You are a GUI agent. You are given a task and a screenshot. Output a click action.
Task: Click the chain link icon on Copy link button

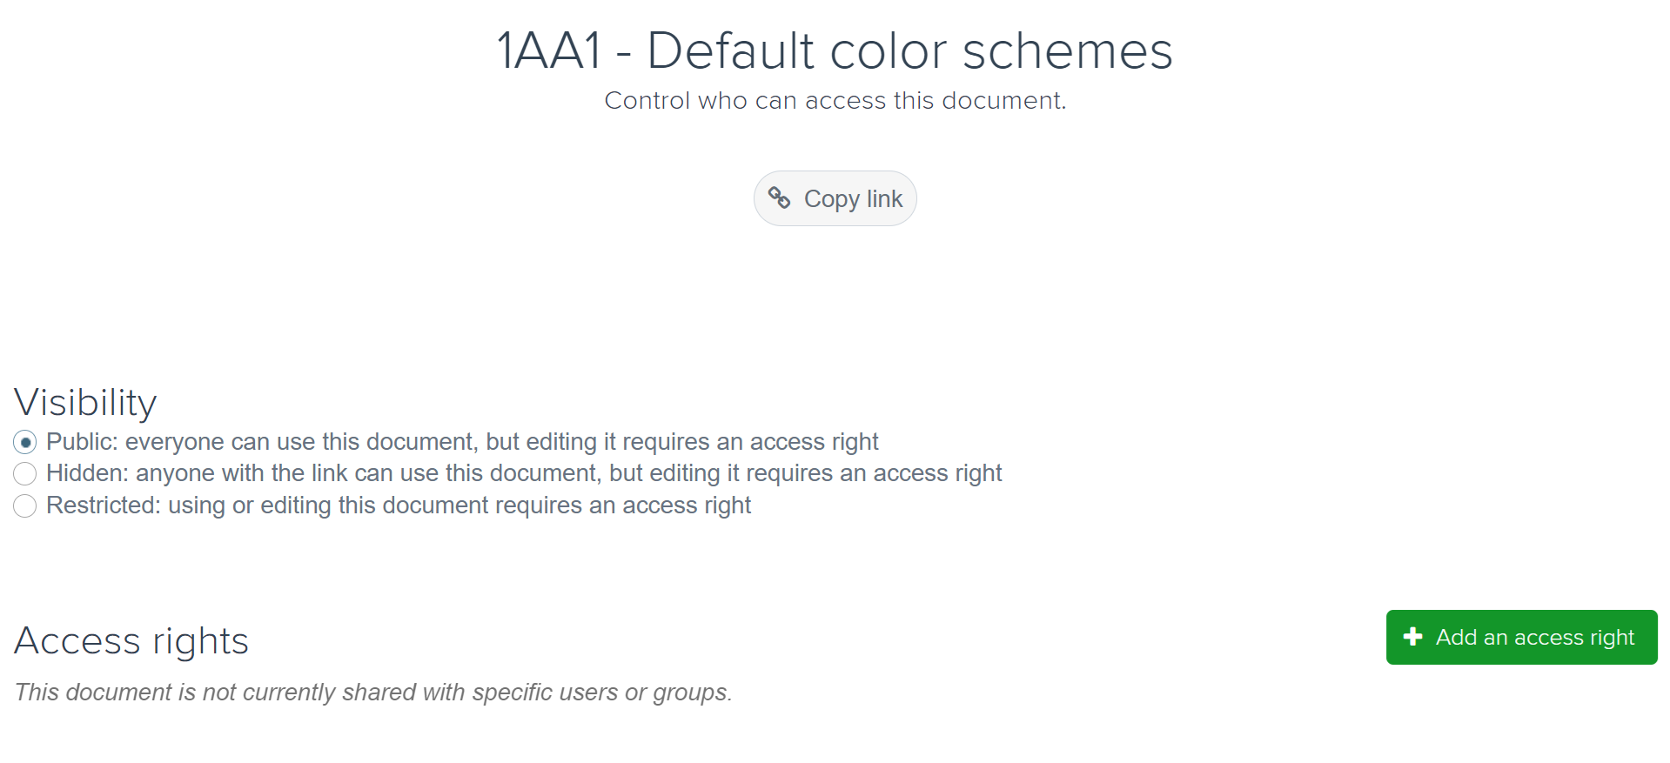click(781, 198)
